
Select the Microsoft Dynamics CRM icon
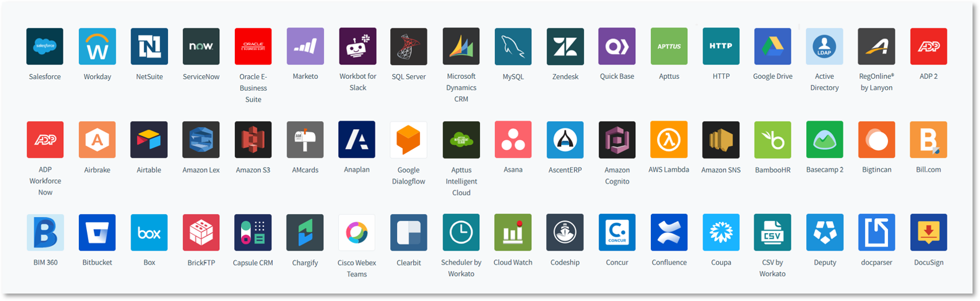tap(461, 47)
